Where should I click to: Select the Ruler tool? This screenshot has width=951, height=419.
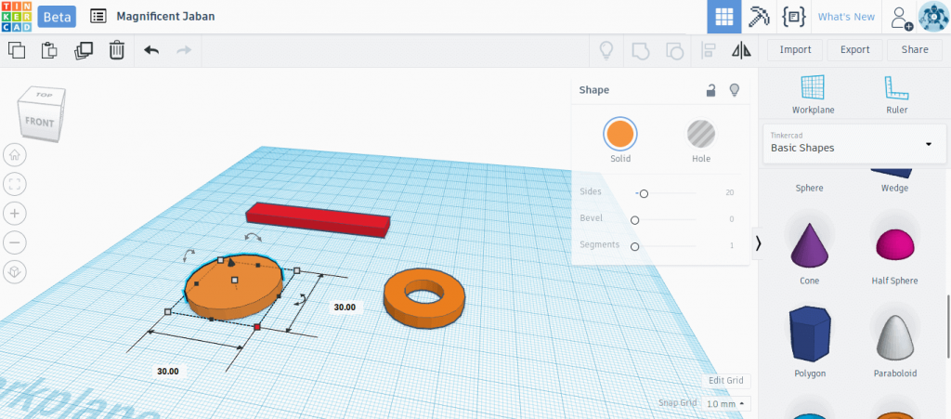pos(896,95)
